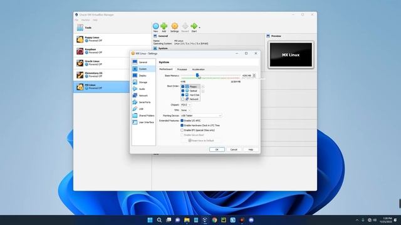Open Google Chrome from taskbar

coord(214,220)
